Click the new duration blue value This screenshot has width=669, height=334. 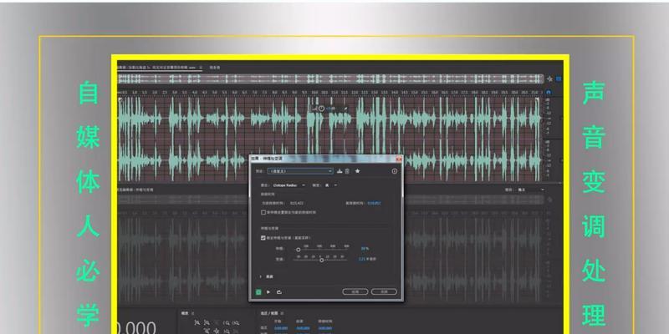tap(374, 203)
